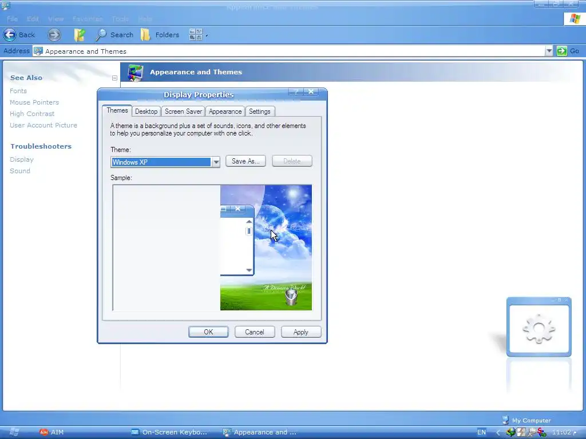586x439 pixels.
Task: Open Search from the toolbar
Action: 114,35
